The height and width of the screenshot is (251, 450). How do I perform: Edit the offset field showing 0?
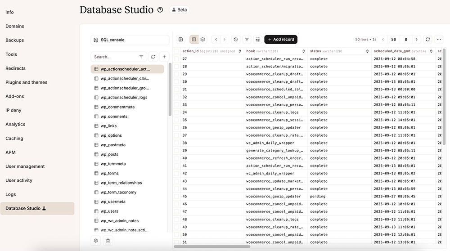pyautogui.click(x=406, y=39)
